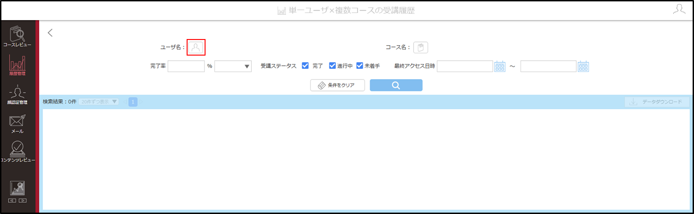Click the 条件をクリア button
Screen dimensions: 694x214
[338, 85]
